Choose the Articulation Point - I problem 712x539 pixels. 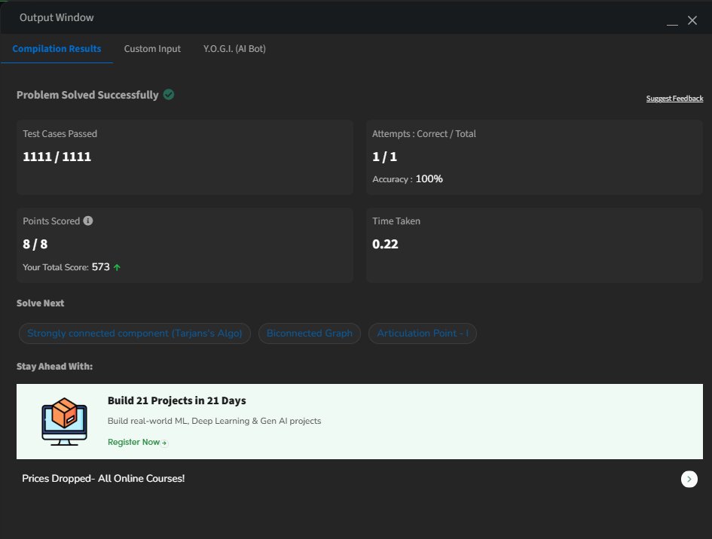coord(422,333)
